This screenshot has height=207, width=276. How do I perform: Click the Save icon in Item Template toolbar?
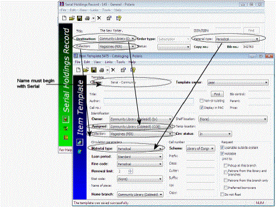94,70
